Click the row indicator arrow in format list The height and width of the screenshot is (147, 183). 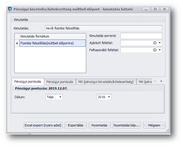coord(17,43)
